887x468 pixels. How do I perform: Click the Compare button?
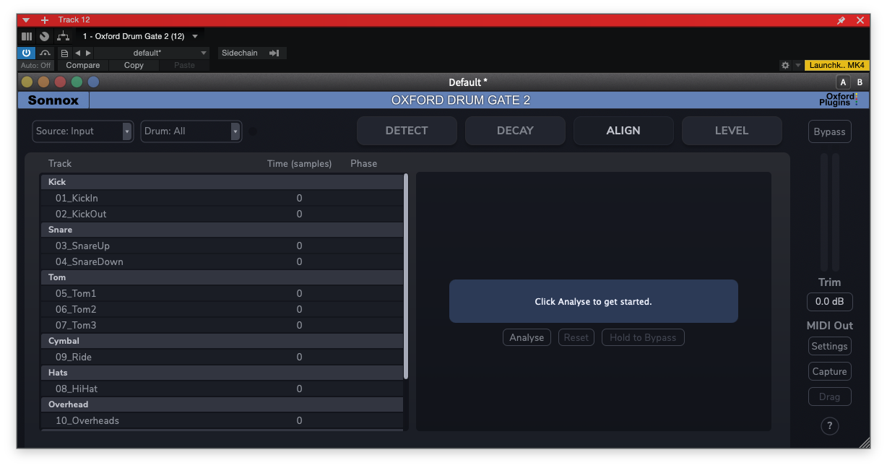point(83,65)
